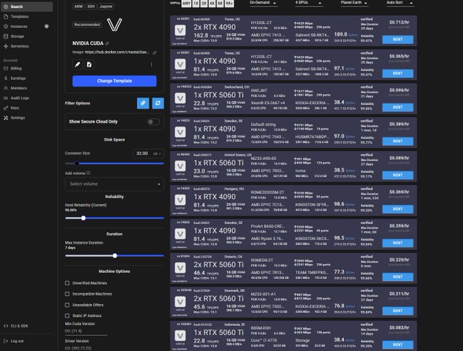Select the 9X+ GPU count filter
Image resolution: width=463 pixels, height=351 pixels.
[x=229, y=3]
